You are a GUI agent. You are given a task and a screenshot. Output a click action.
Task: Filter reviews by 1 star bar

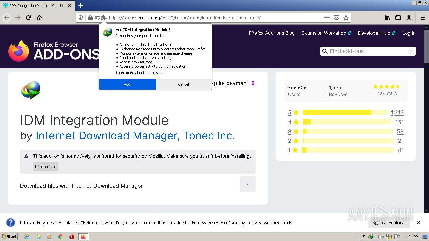coord(348,150)
